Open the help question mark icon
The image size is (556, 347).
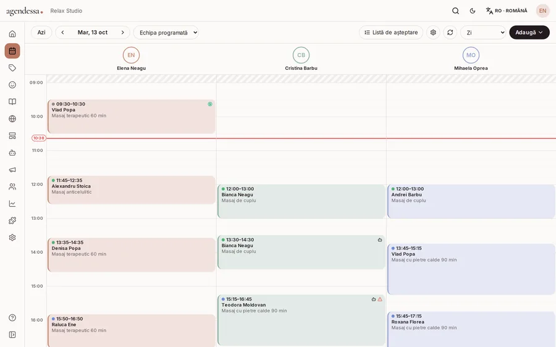pos(12,317)
